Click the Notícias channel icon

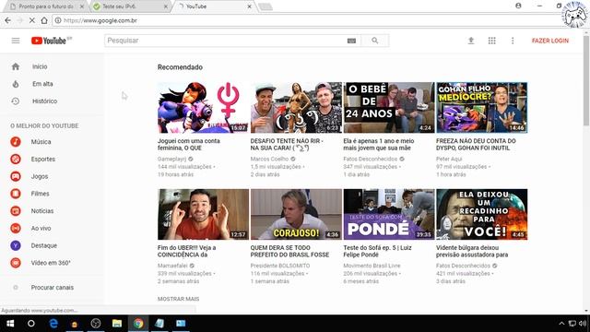[x=16, y=211]
